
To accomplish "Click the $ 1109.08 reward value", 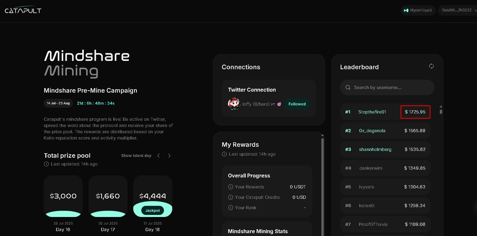I will click(x=415, y=224).
